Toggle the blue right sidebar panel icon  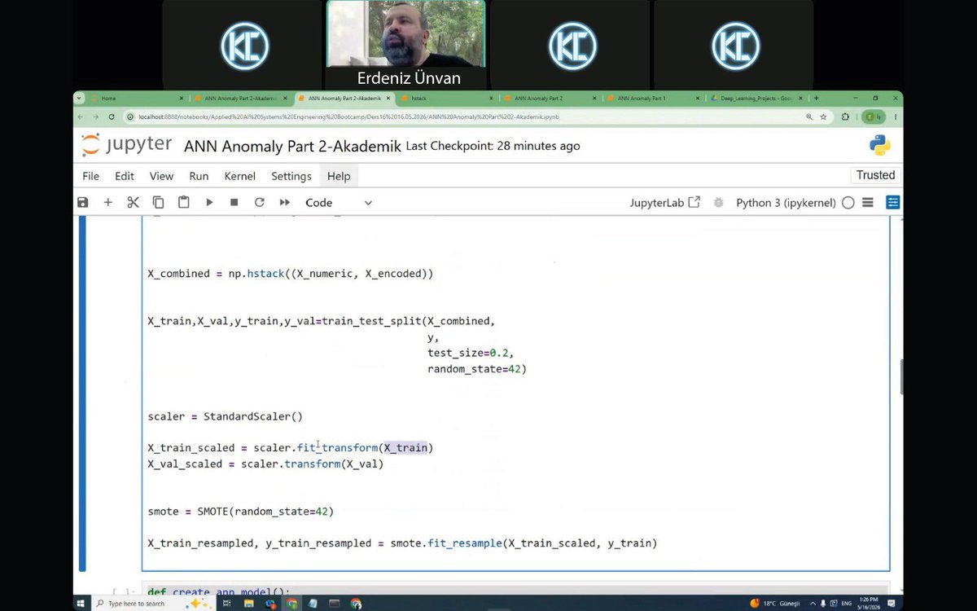point(893,203)
